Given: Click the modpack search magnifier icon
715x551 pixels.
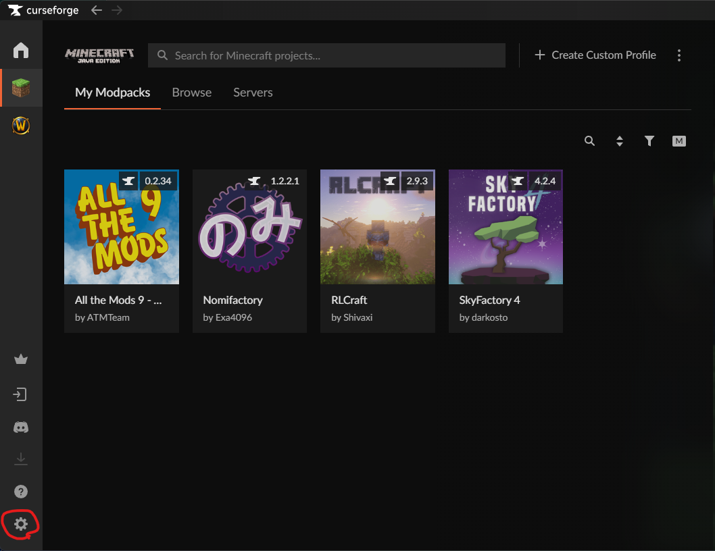Looking at the screenshot, I should (x=590, y=141).
